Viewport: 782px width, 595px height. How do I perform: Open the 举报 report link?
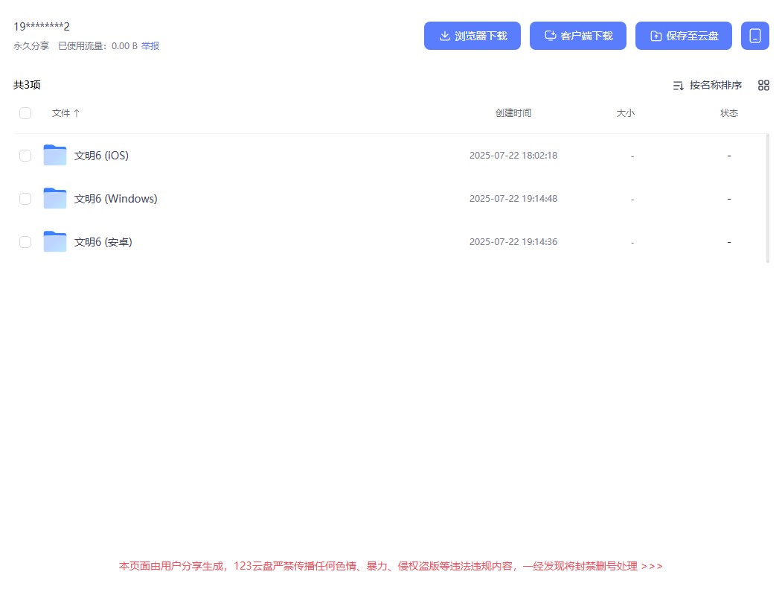tap(150, 45)
